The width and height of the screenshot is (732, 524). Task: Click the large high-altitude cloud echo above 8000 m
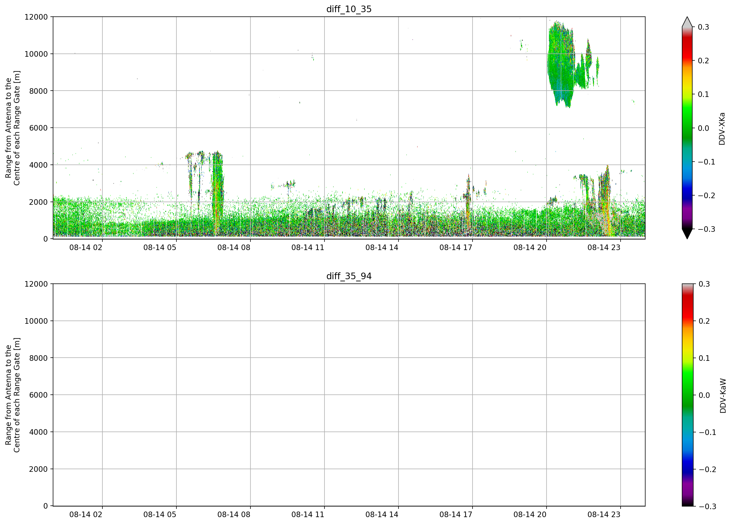(562, 64)
